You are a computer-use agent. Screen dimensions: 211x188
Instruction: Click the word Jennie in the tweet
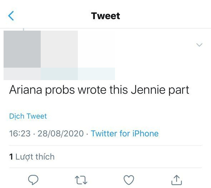click(x=148, y=90)
